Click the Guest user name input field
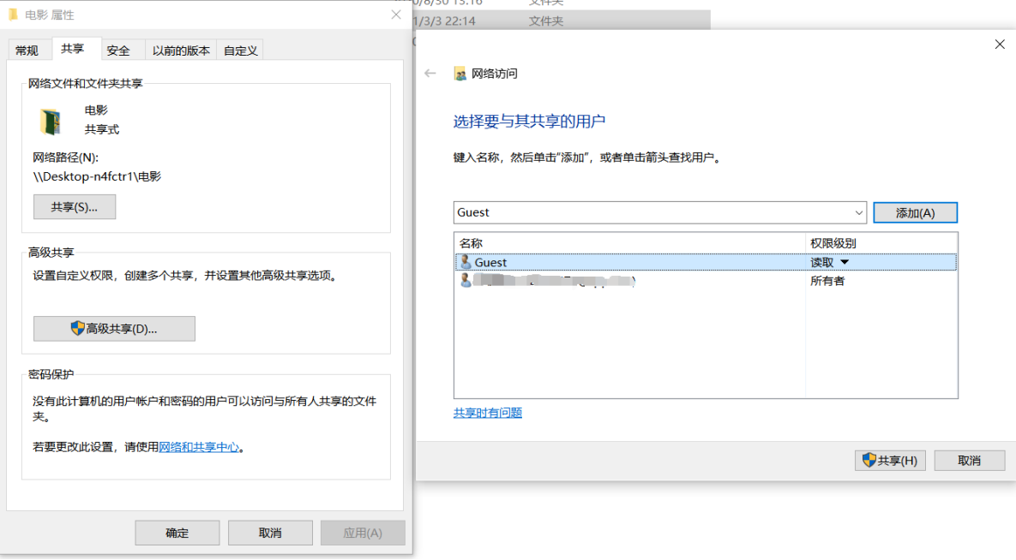The height and width of the screenshot is (560, 1016). click(x=652, y=212)
